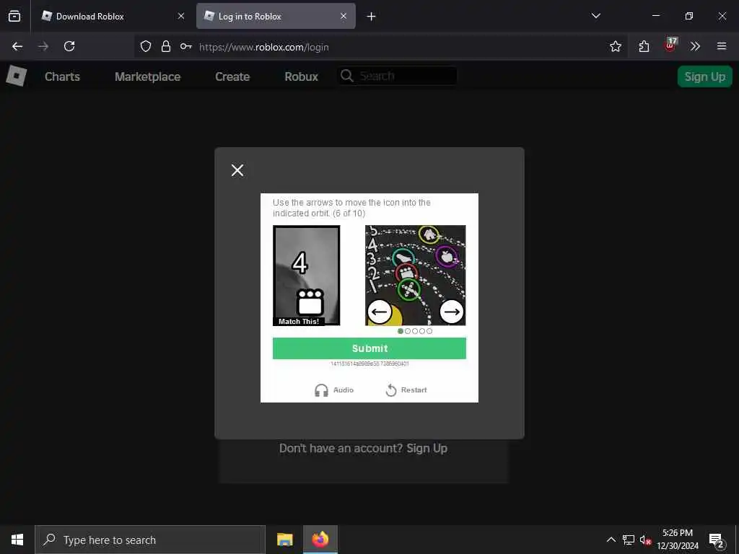739x554 pixels.
Task: Show site security padlock info
Action: tap(166, 46)
